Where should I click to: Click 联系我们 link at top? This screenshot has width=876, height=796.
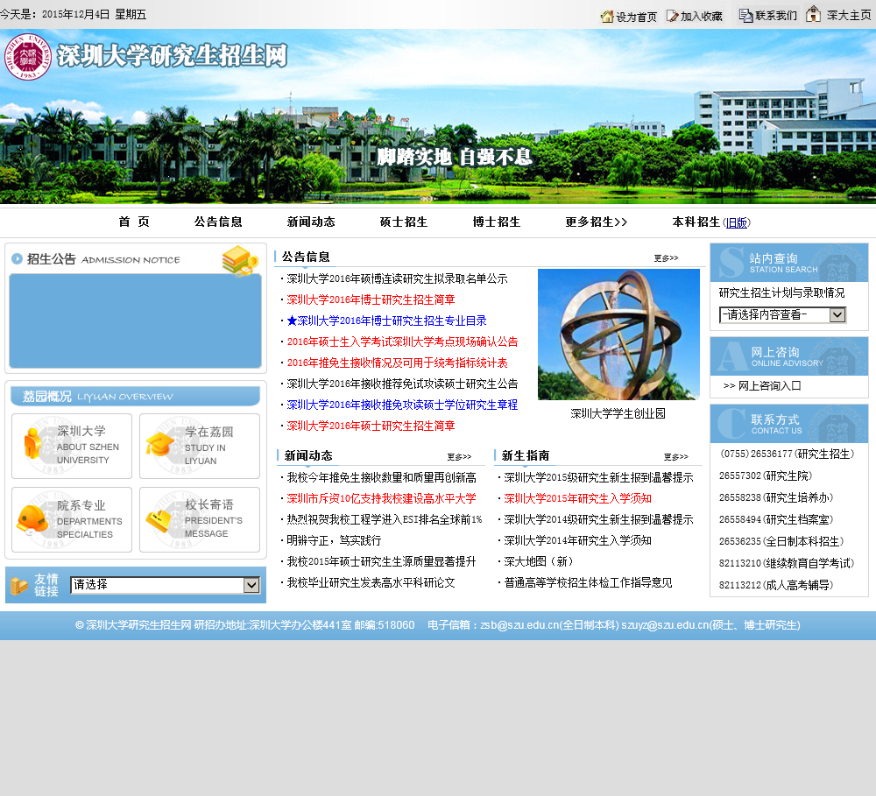776,15
